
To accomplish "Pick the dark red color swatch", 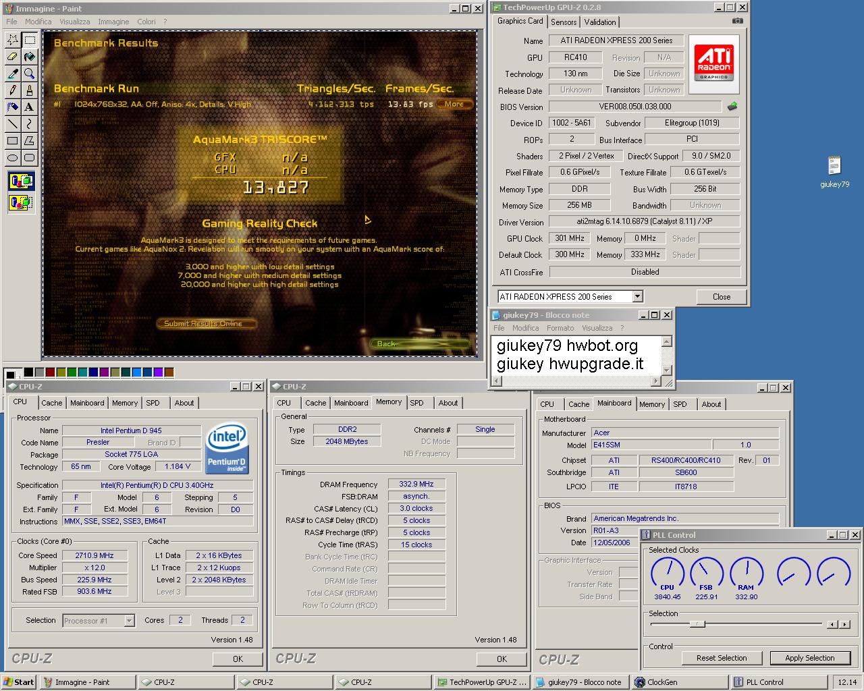I will (x=51, y=372).
